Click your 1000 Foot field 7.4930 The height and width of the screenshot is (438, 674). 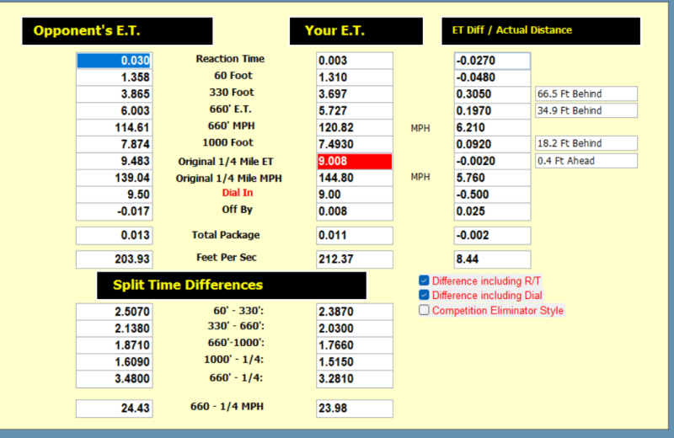click(x=355, y=144)
